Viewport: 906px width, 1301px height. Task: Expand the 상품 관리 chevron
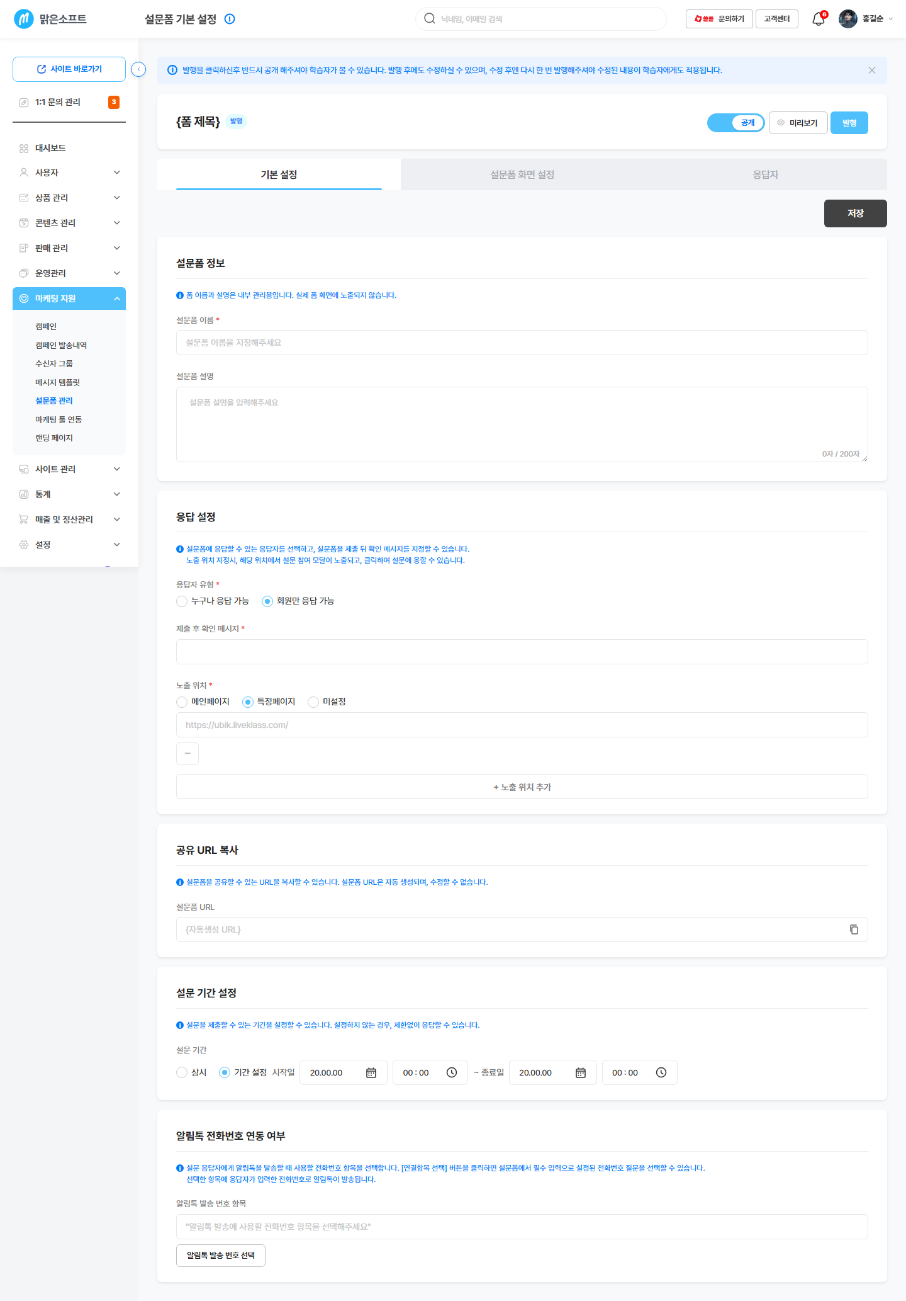[x=117, y=198]
